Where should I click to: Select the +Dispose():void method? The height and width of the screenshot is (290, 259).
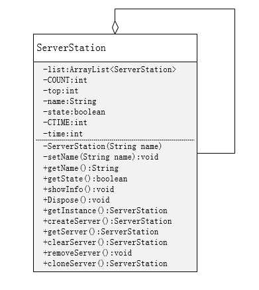(76, 200)
